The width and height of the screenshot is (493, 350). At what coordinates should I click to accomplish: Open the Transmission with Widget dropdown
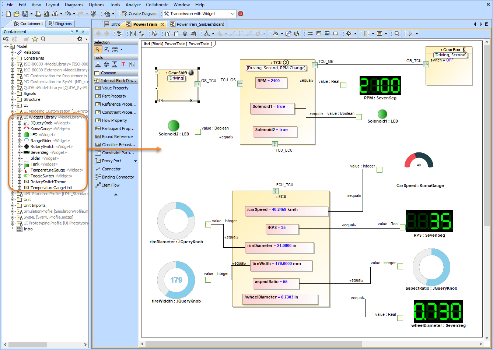233,14
